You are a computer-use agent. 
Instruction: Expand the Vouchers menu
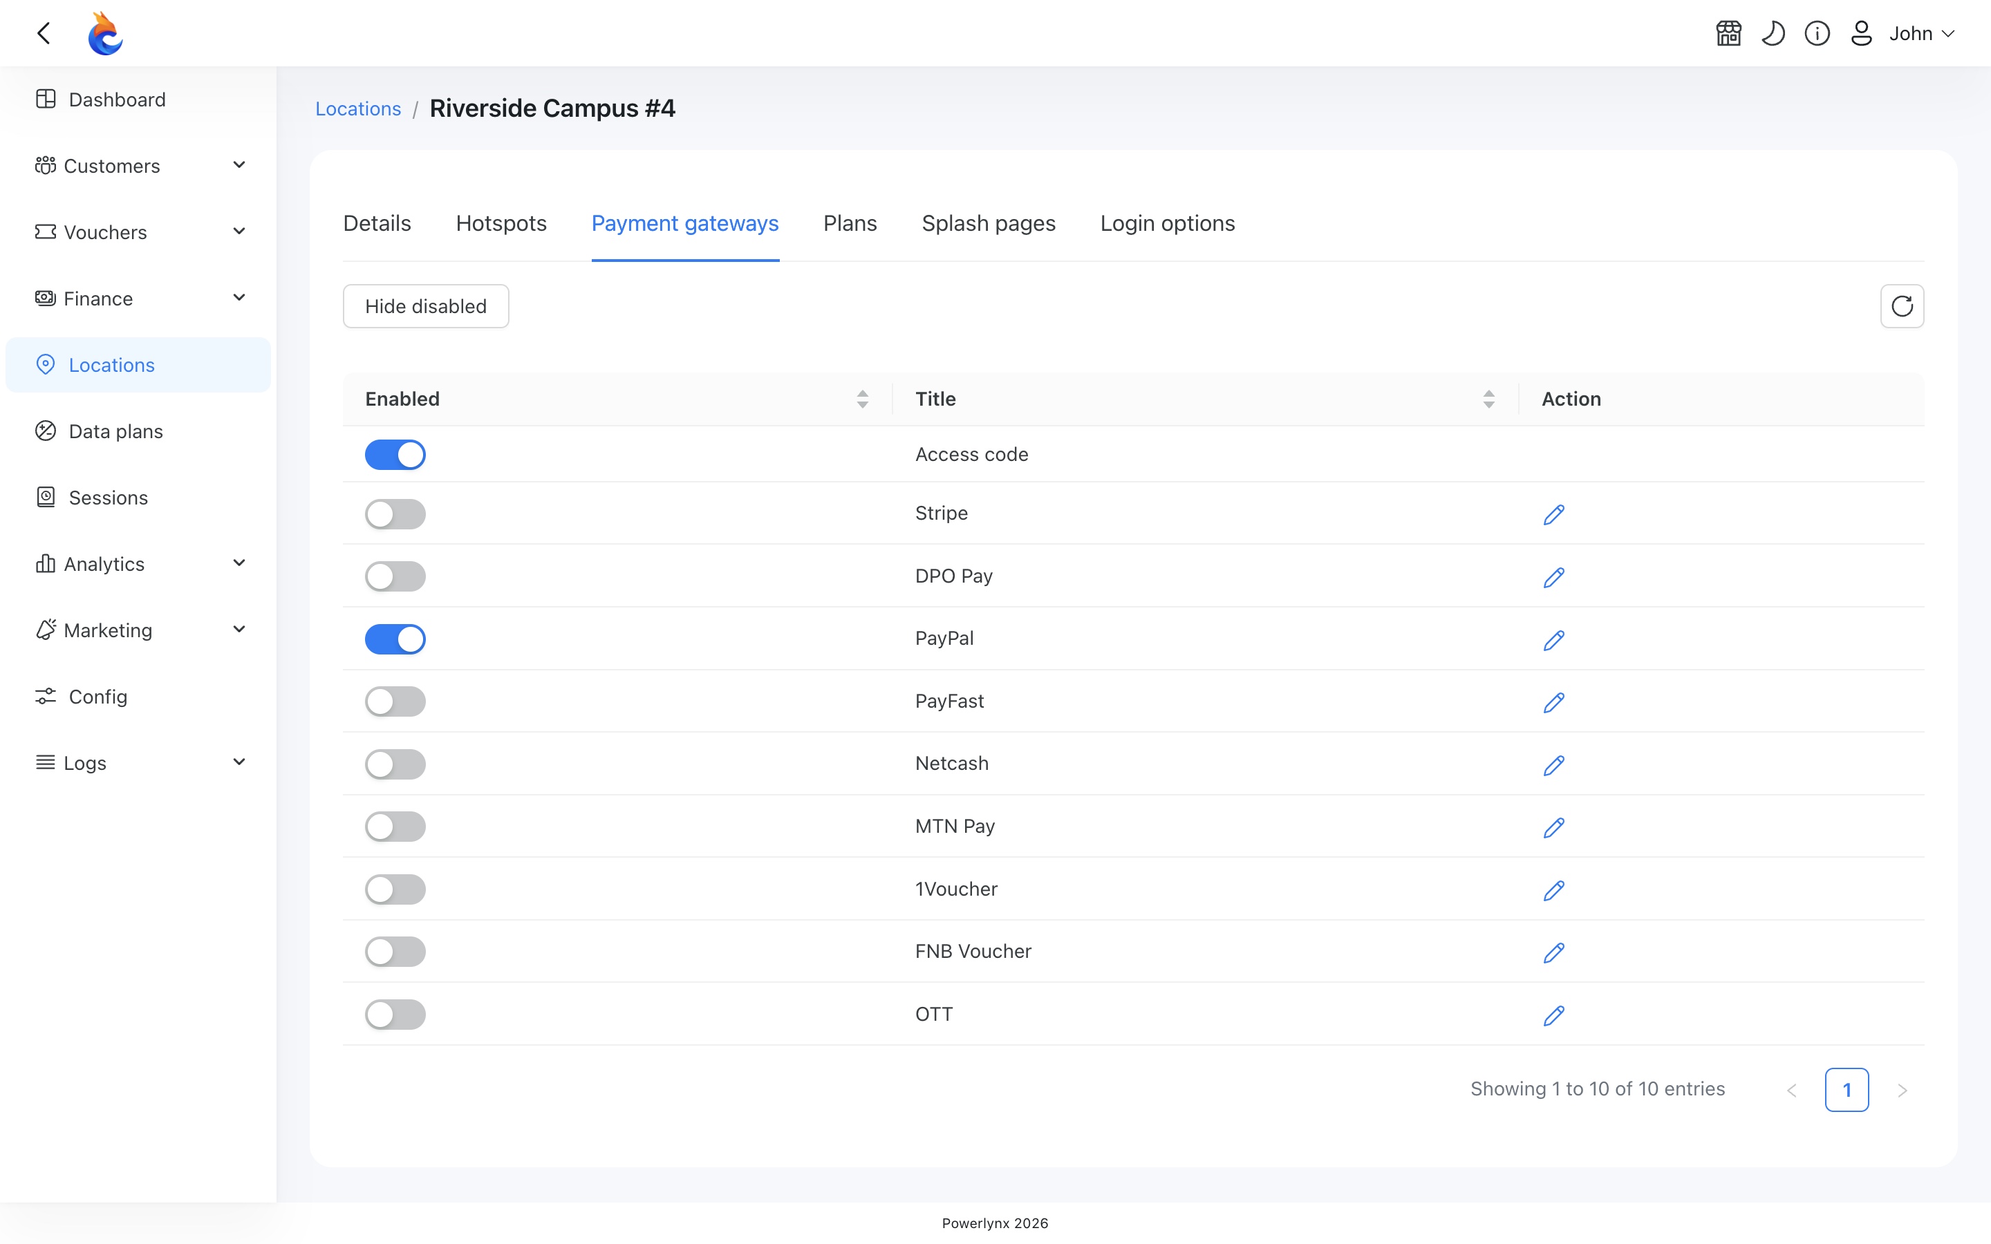pos(138,232)
